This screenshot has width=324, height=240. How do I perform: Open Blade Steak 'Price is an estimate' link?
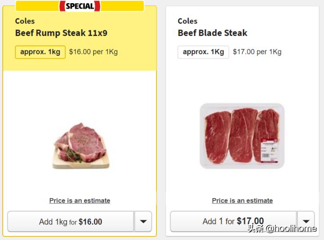(242, 200)
